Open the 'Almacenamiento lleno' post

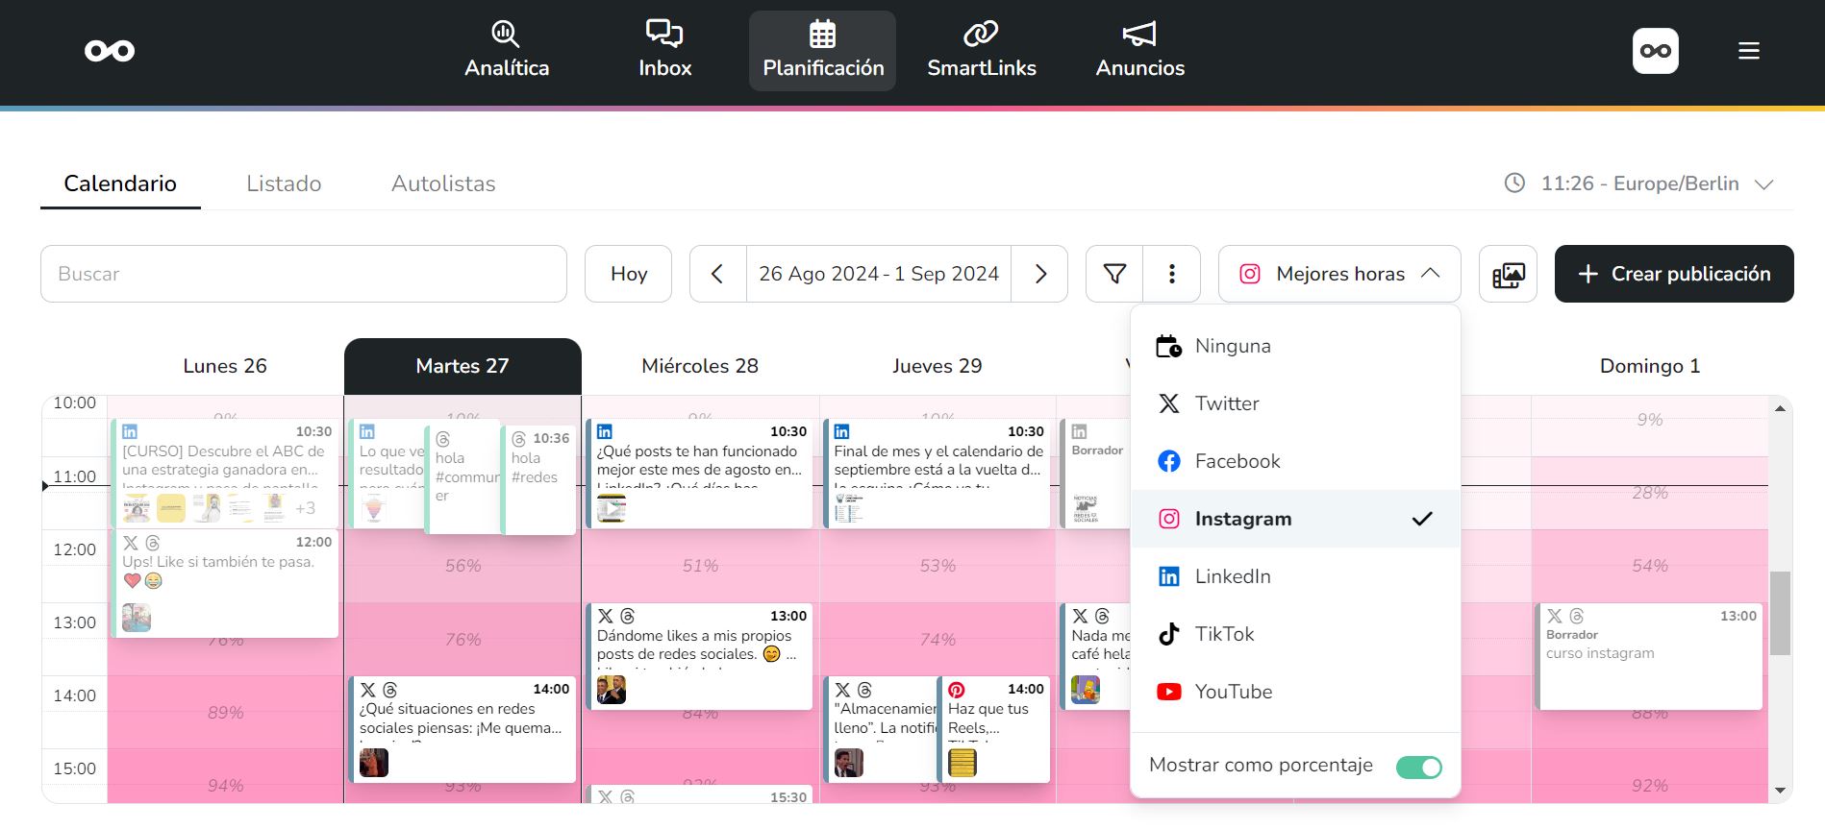[881, 729]
